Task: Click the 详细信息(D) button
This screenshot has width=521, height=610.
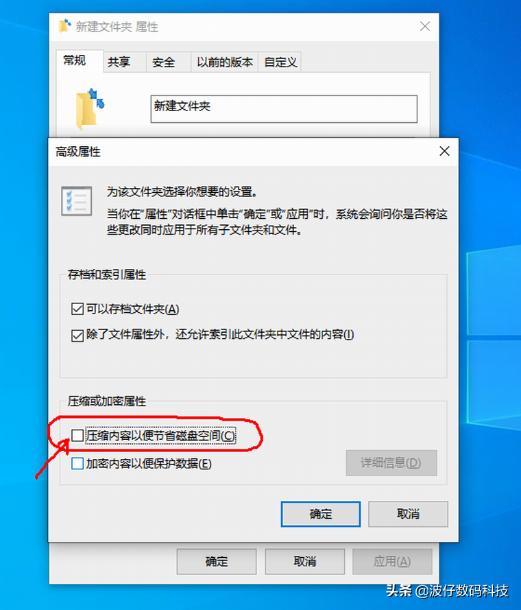Action: click(391, 463)
